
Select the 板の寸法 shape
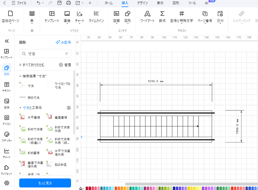point(29,98)
